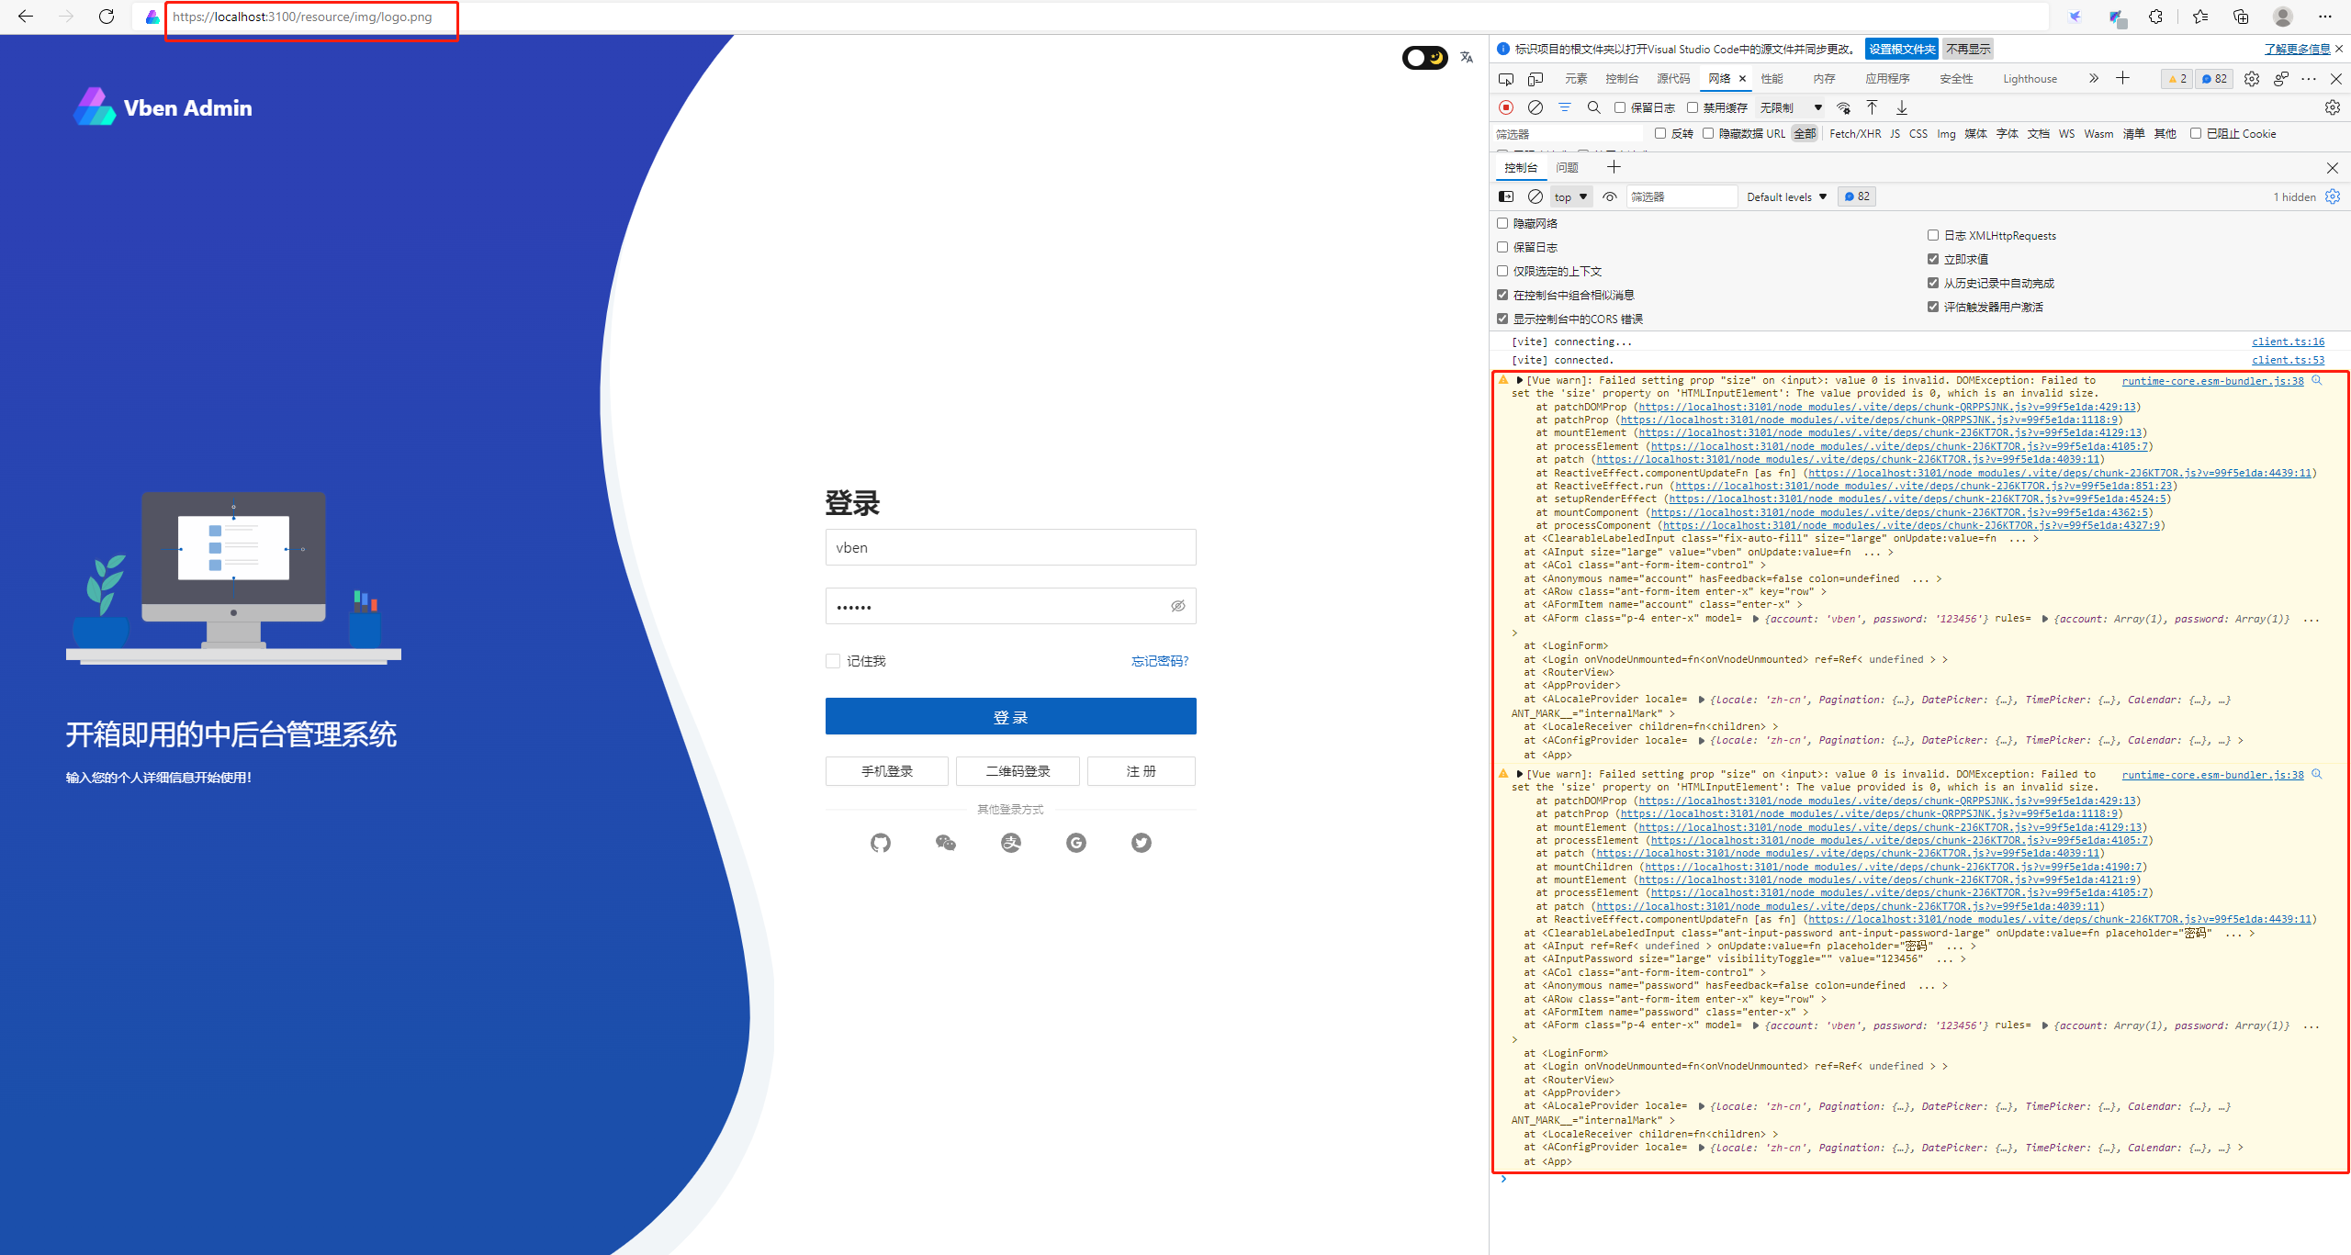Check the 已阻止 Cookie checkbox
The height and width of the screenshot is (1255, 2351).
(x=2196, y=133)
